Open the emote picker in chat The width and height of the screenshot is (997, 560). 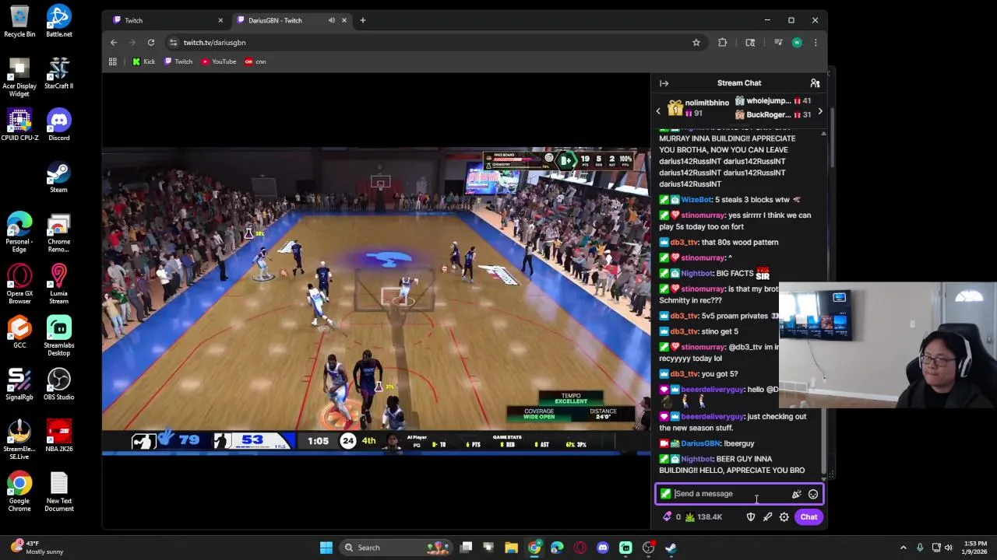[x=812, y=494]
